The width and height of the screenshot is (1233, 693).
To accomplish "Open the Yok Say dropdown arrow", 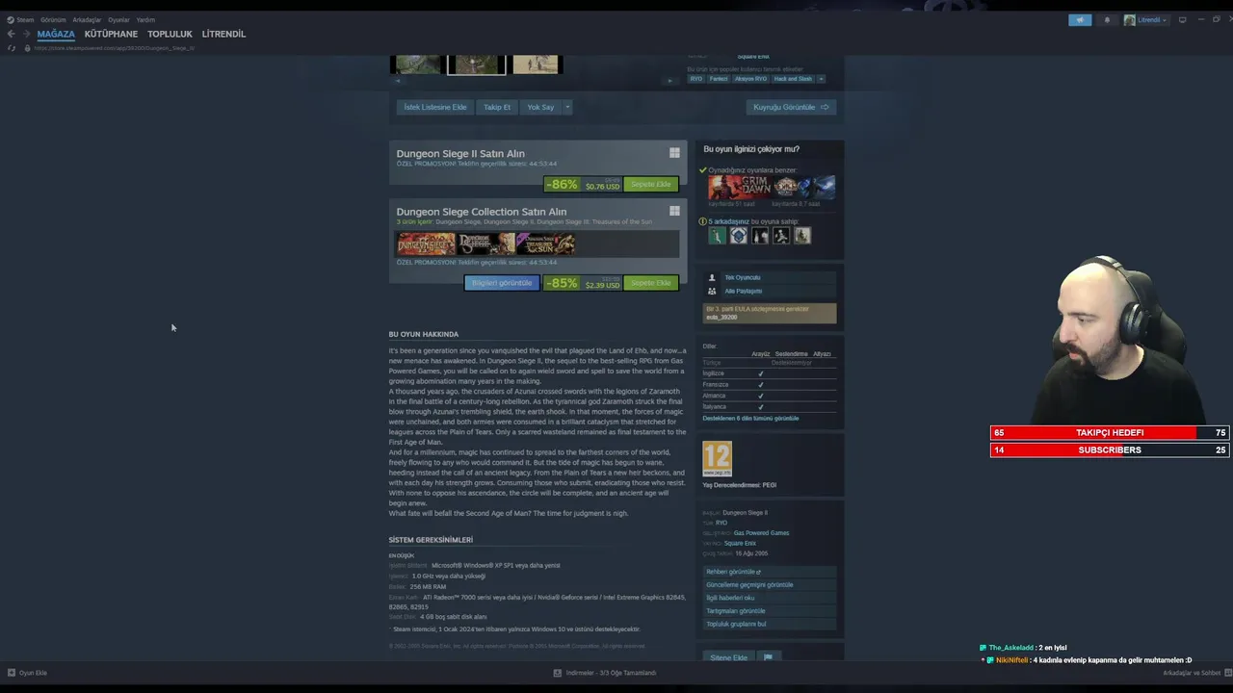I will coord(567,107).
